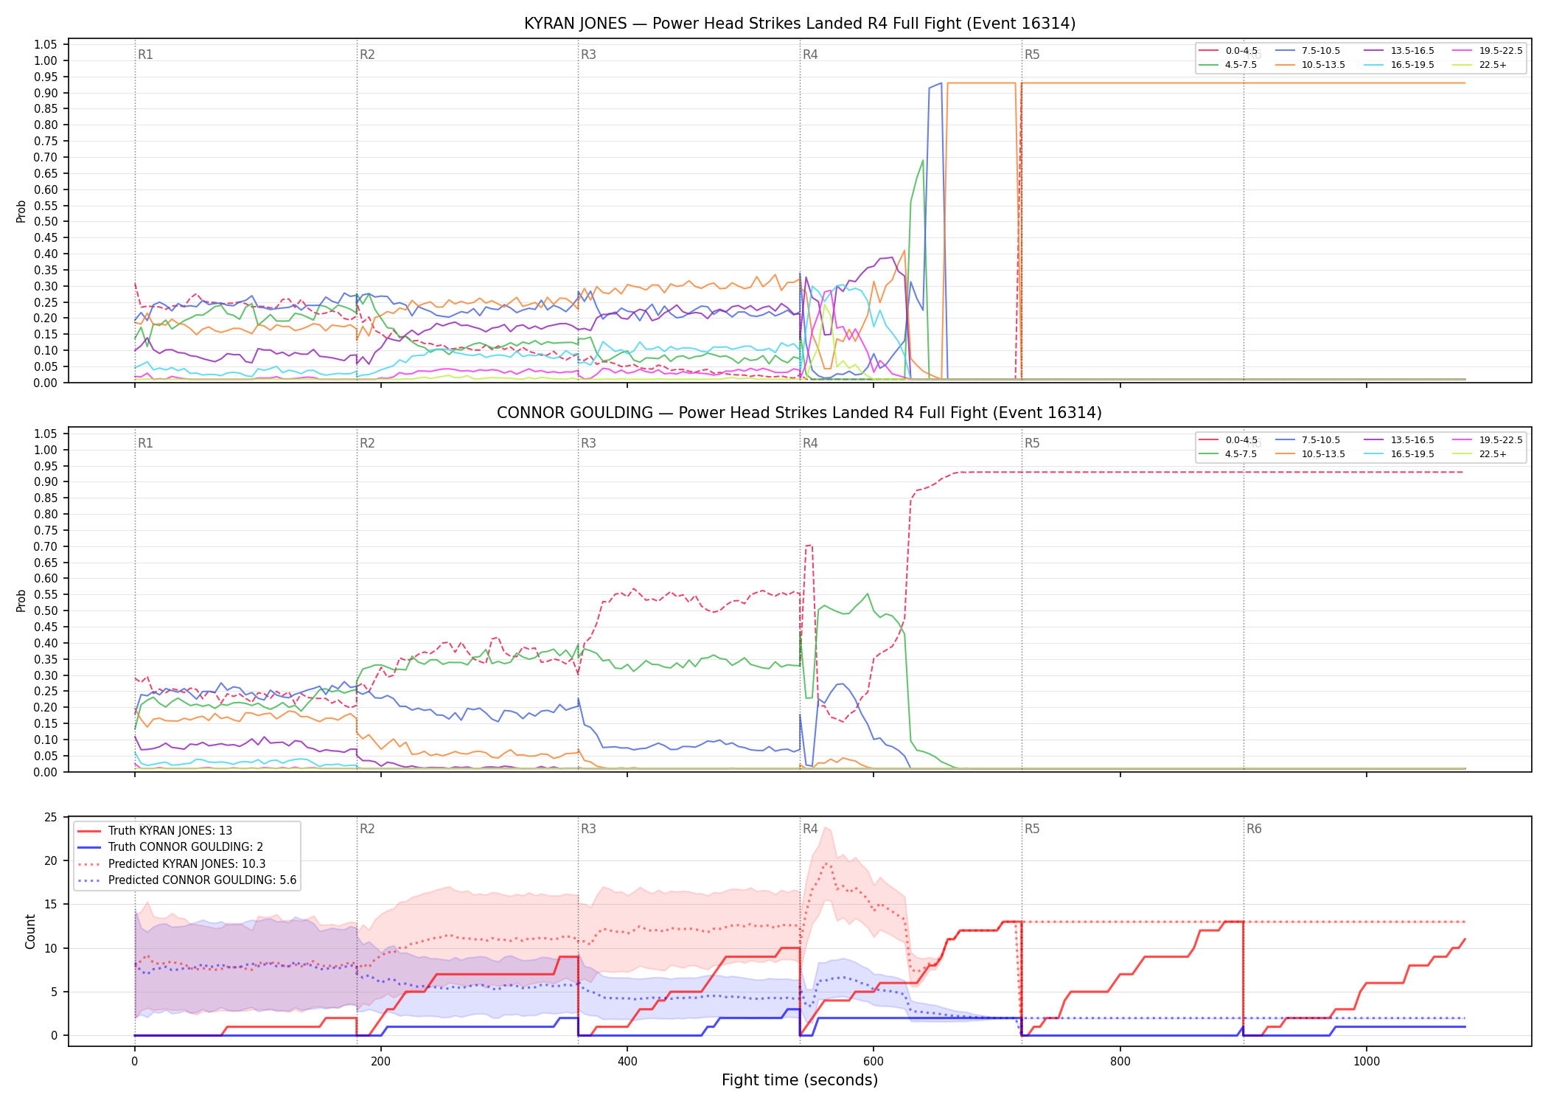1548x1106 pixels.
Task: Click the 0.50 y-tick on Connor Goulding chart
Action: click(x=46, y=611)
